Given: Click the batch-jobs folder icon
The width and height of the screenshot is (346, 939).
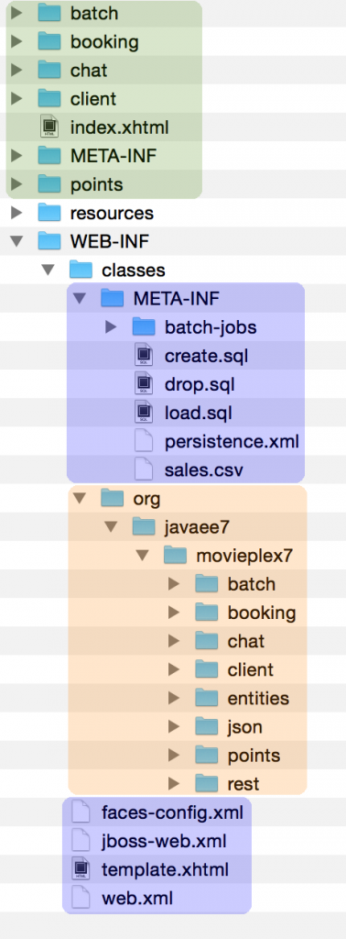Looking at the screenshot, I should [144, 327].
